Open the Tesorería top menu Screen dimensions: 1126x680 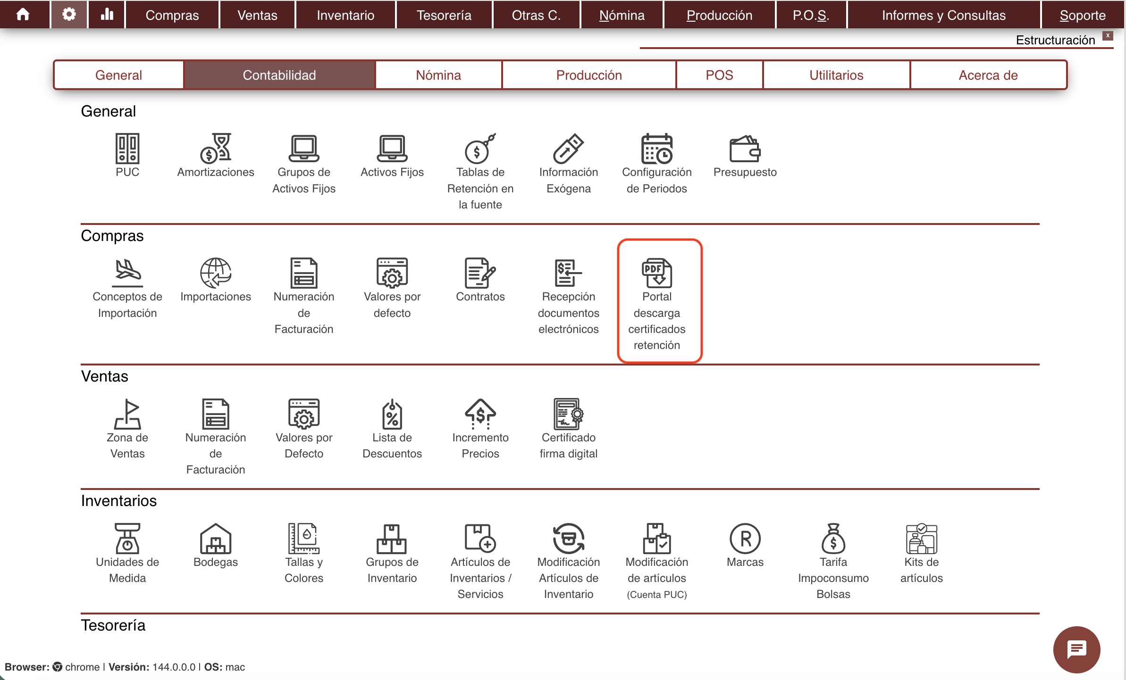click(x=444, y=15)
